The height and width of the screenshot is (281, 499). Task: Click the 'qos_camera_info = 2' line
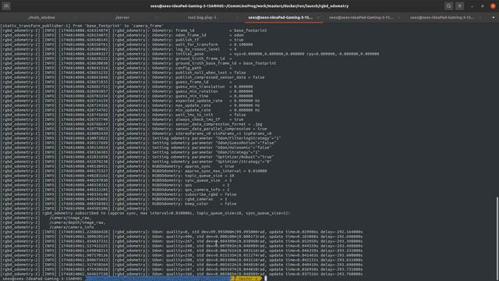tap(115, 190)
